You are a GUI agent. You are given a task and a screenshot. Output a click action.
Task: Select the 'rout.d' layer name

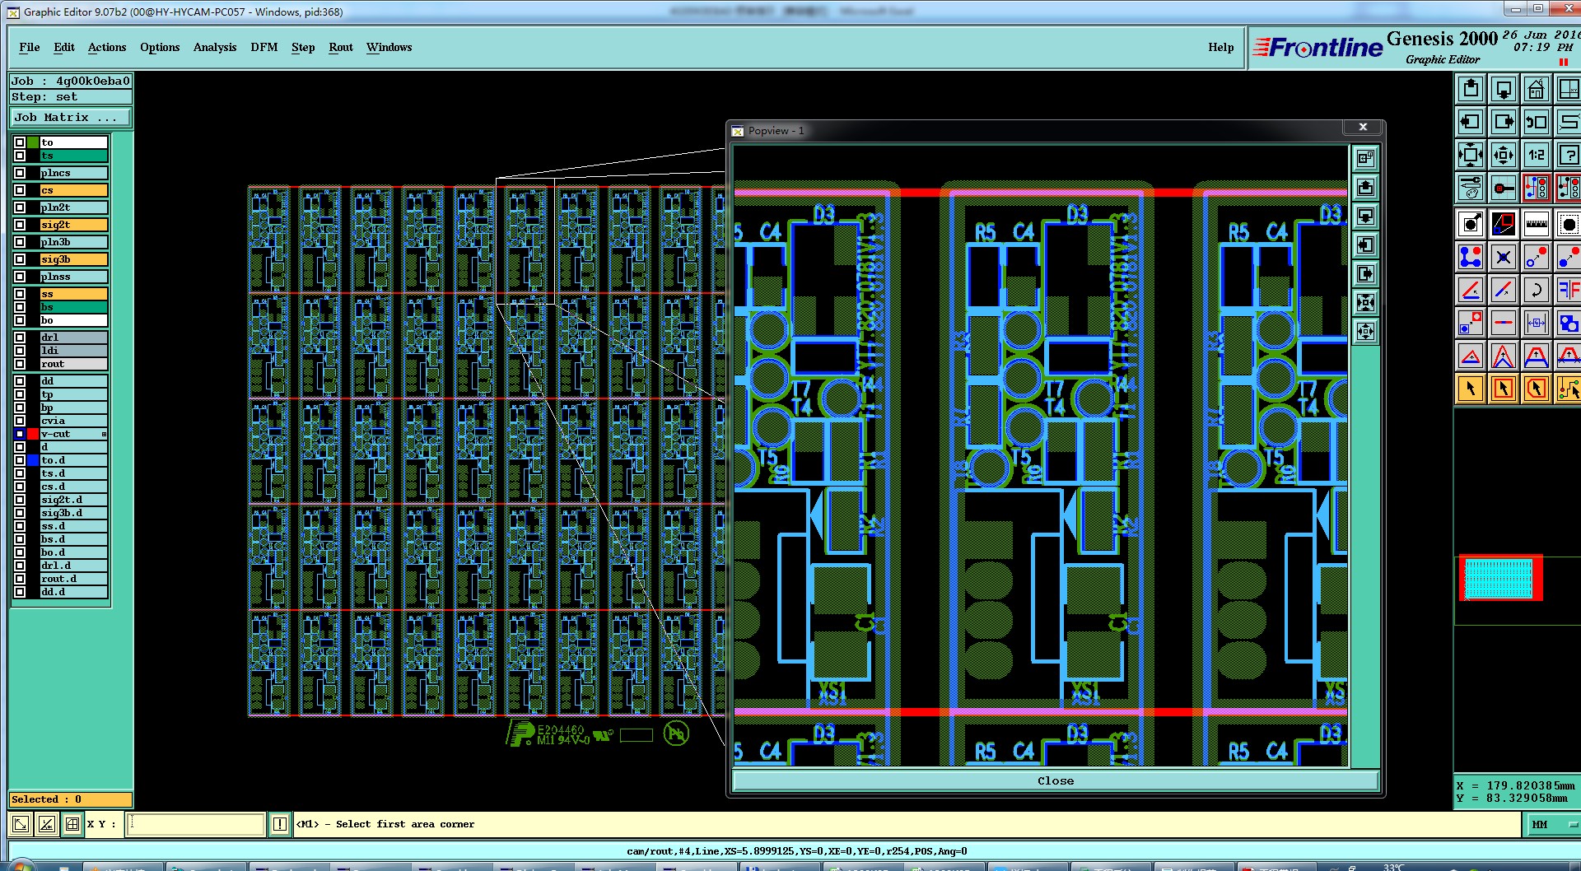click(74, 579)
